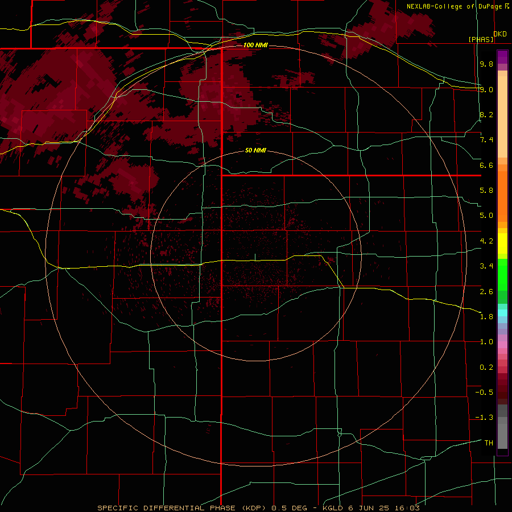Click the 50 NMI range ring label
The height and width of the screenshot is (512, 512).
point(255,151)
